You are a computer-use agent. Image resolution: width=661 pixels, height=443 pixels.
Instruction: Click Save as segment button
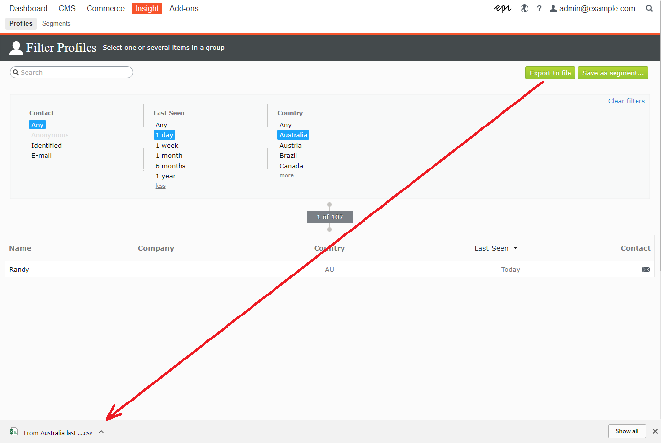pos(613,73)
